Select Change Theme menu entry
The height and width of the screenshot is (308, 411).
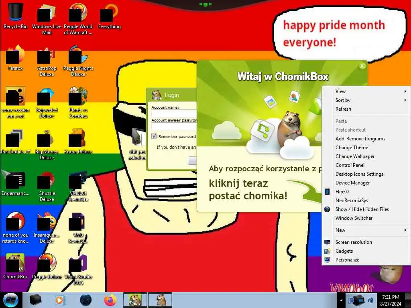point(366,148)
